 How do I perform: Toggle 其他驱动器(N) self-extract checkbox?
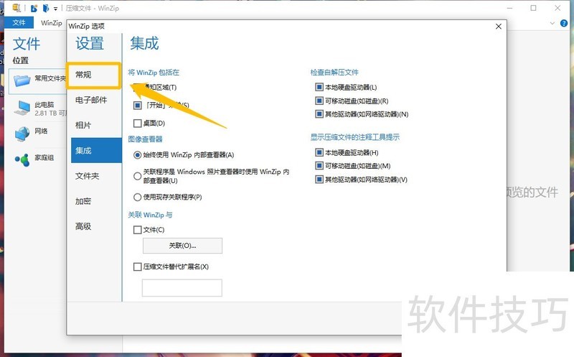pos(319,114)
